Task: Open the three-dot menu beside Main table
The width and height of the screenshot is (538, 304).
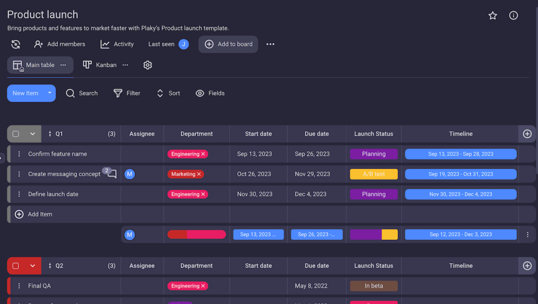Action: pos(63,65)
